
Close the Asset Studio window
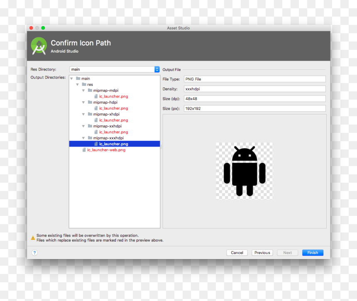click(31, 28)
